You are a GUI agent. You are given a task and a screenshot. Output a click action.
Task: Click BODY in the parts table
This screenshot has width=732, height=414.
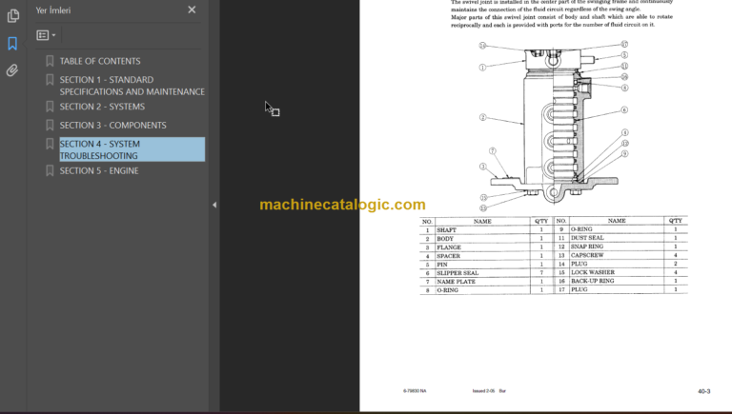(x=445, y=239)
